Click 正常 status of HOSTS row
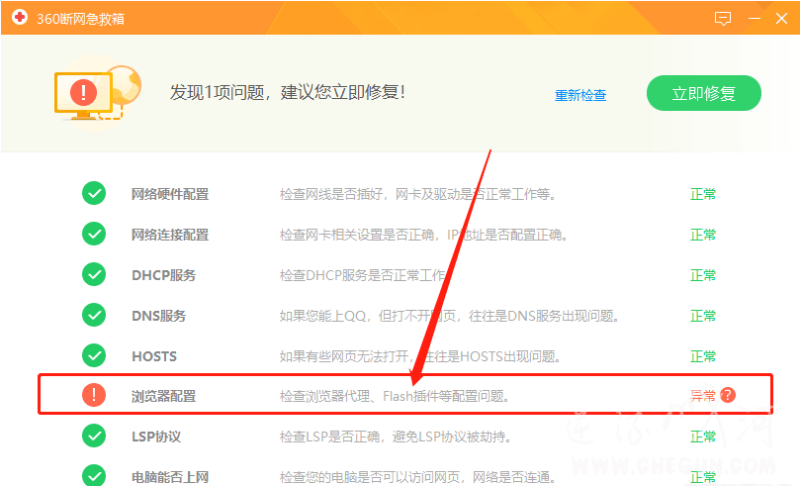Image resolution: width=800 pixels, height=486 pixels. (x=702, y=355)
